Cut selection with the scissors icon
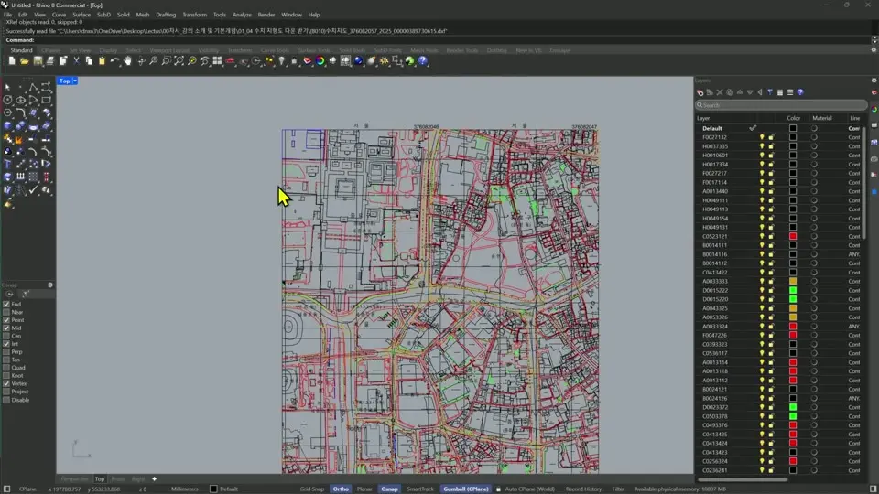Screen dimensions: 879x494 (x=76, y=61)
